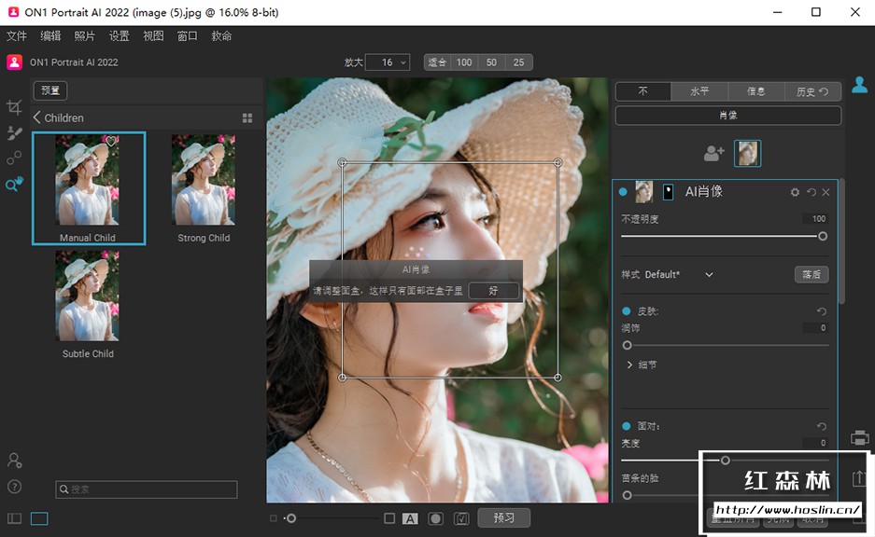Reset the AI肖像 panel with undo arrow

coord(811,192)
